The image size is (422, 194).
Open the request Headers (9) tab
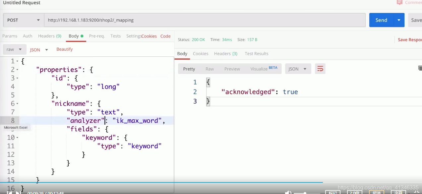pyautogui.click(x=50, y=36)
